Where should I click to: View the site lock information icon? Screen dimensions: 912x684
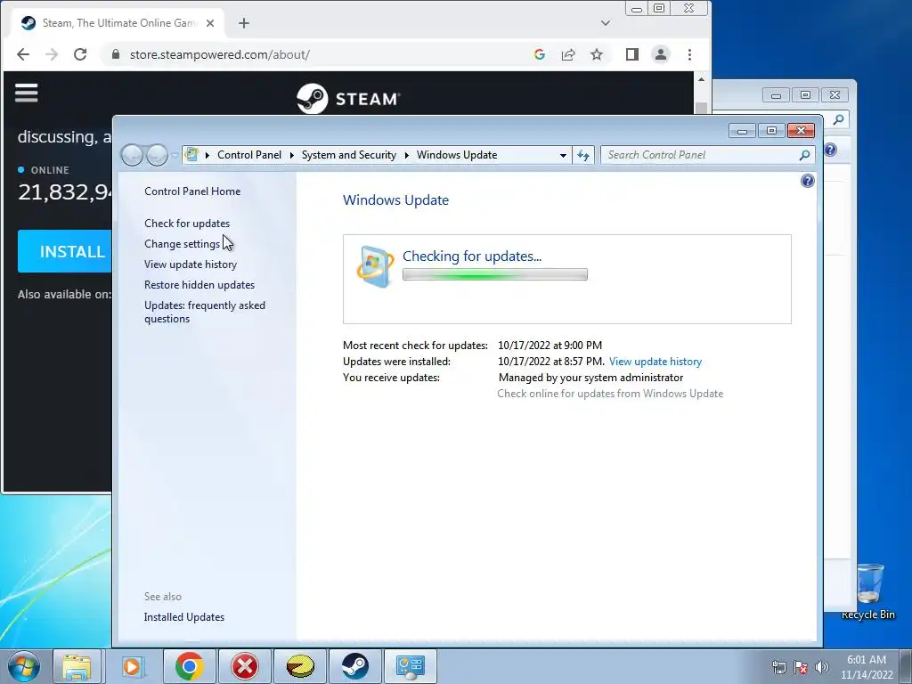[x=116, y=54]
